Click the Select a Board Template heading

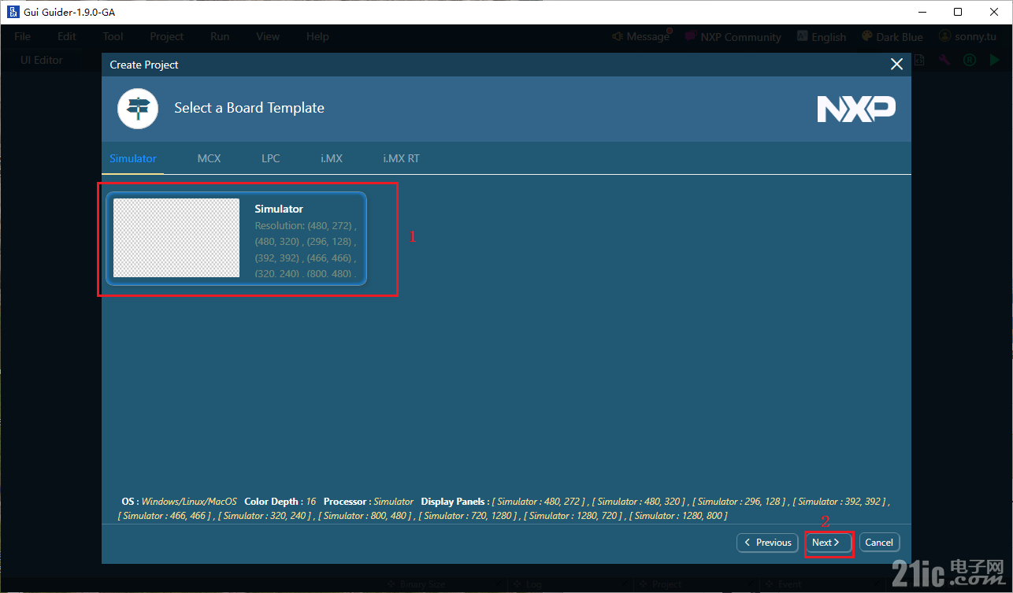click(x=249, y=108)
